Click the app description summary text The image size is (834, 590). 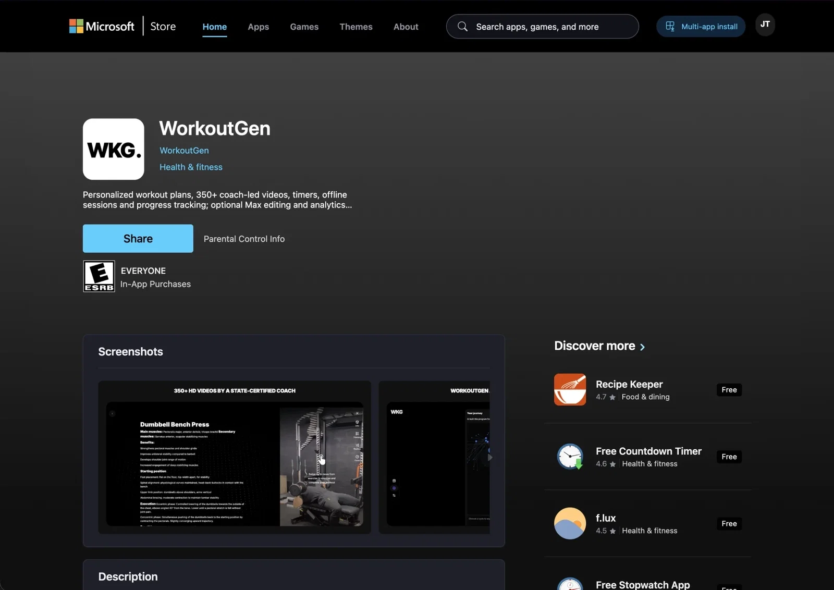tap(217, 200)
